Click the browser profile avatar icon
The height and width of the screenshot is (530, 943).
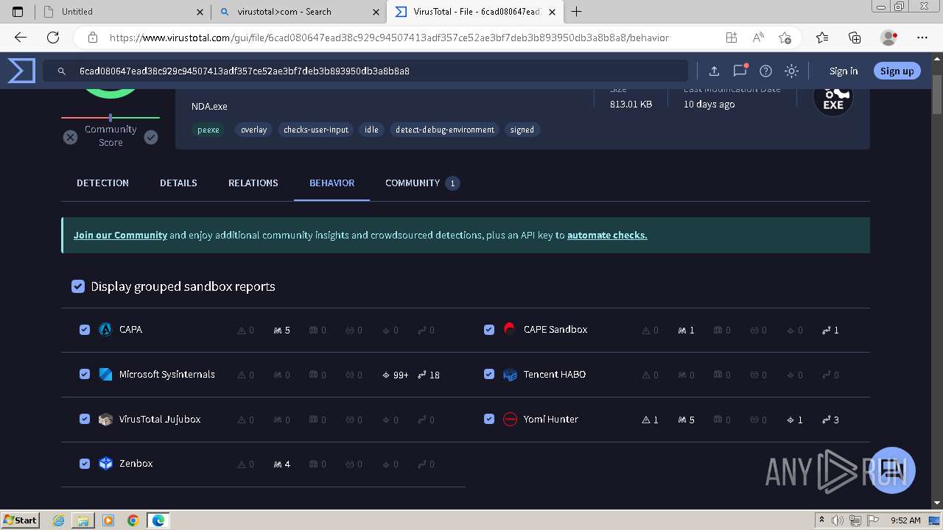[x=889, y=38]
